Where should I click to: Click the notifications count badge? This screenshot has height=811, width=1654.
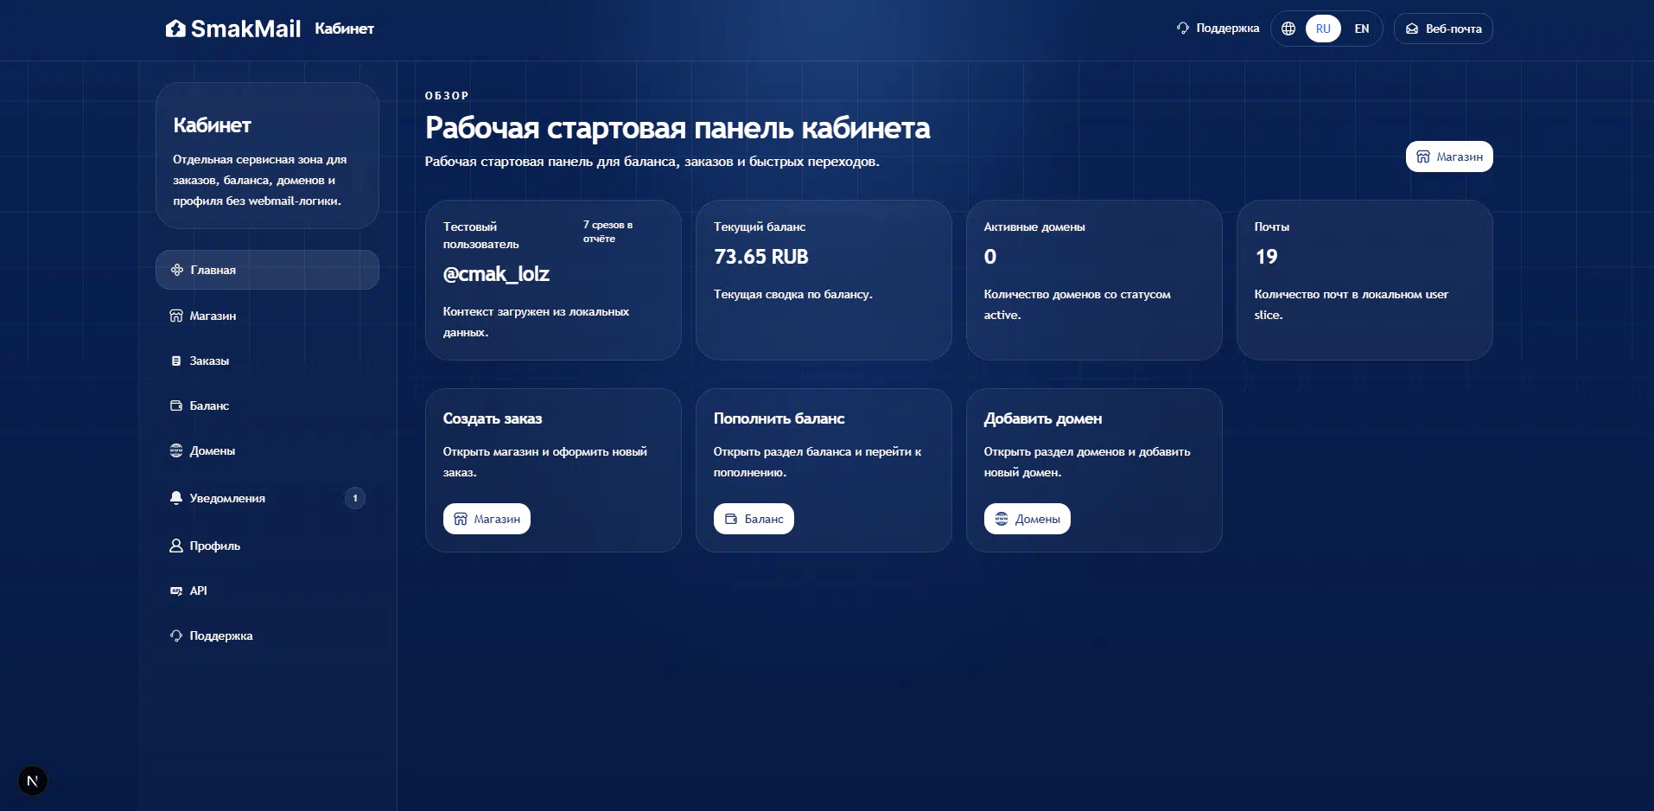354,498
